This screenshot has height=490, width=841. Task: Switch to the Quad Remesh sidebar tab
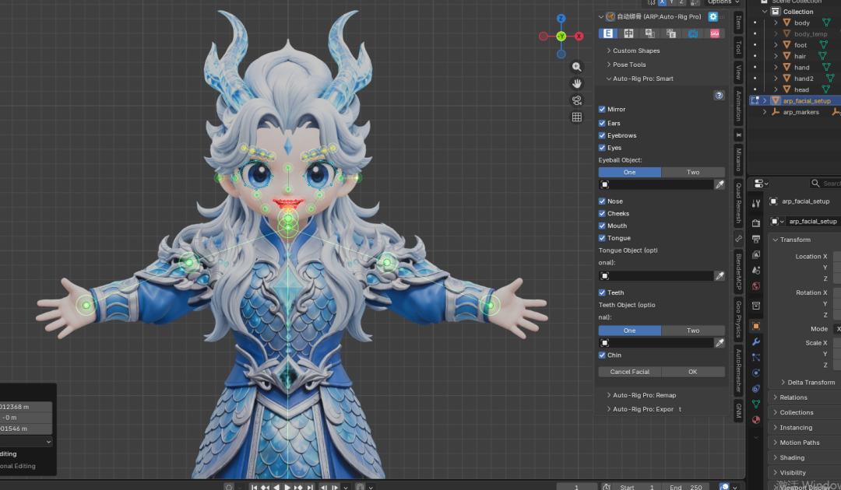coord(738,204)
